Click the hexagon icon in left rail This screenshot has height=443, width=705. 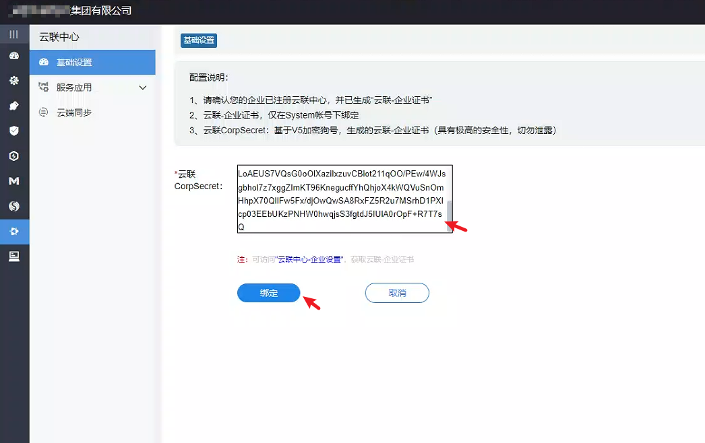click(x=14, y=156)
